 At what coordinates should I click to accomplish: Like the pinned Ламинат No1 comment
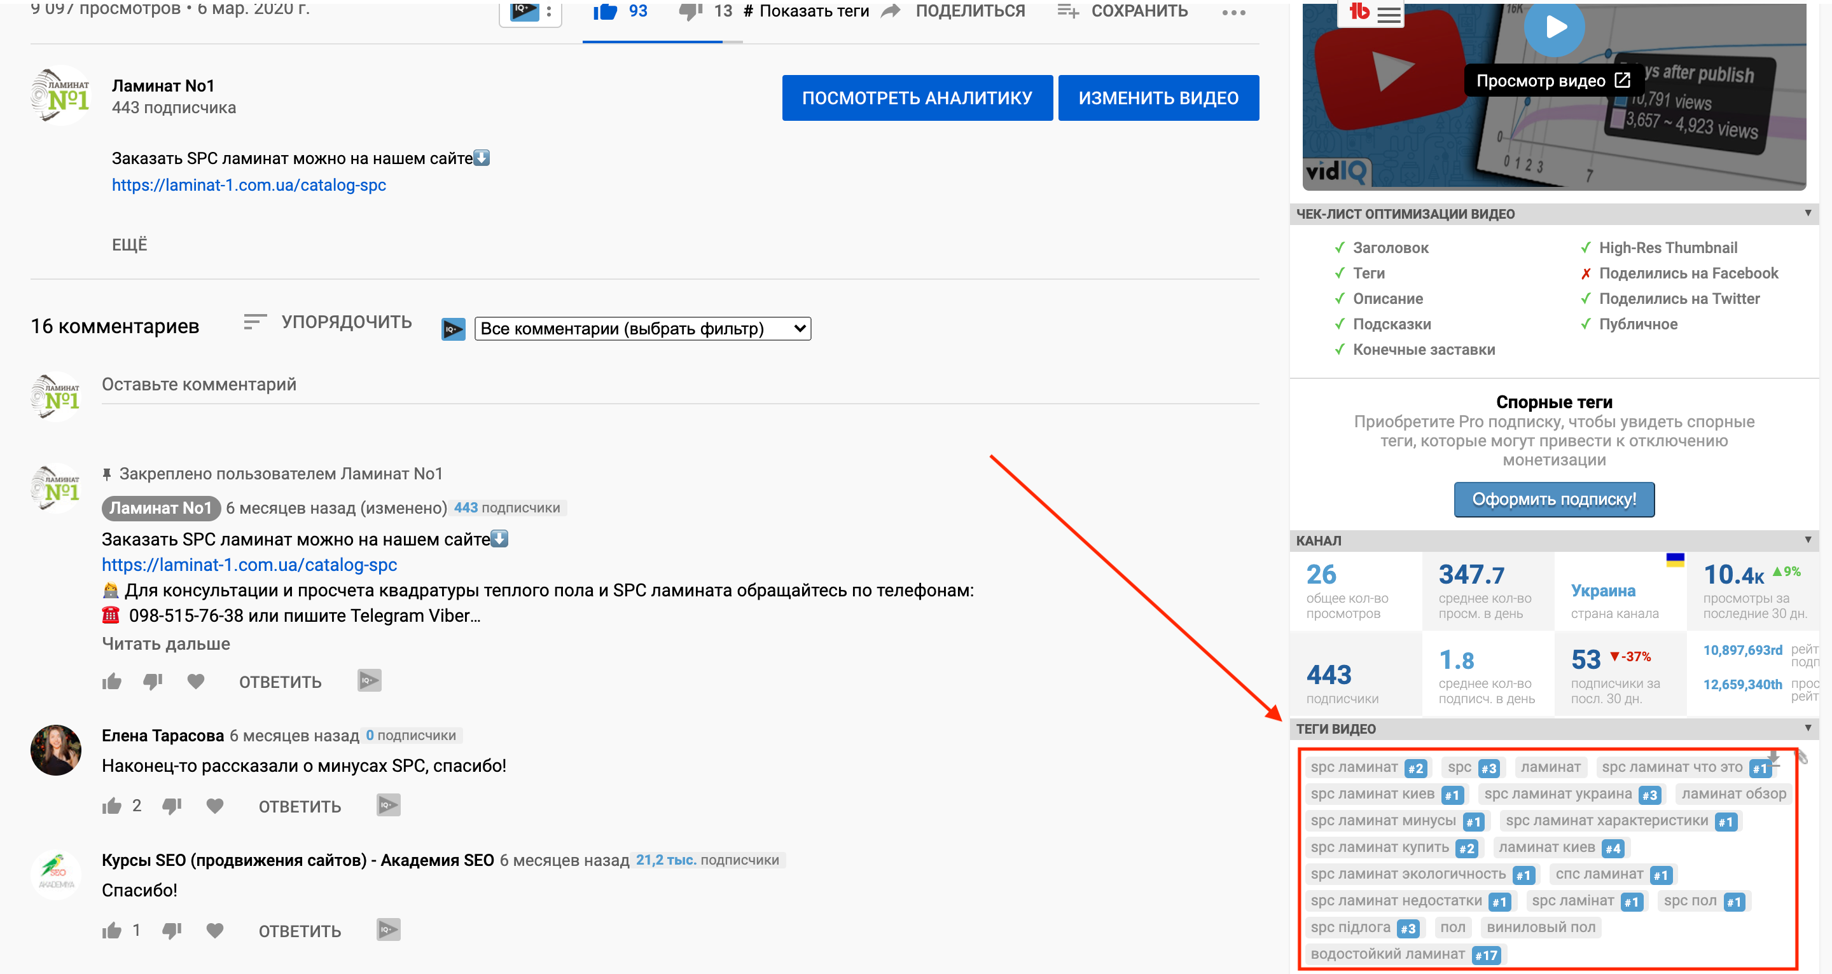[x=112, y=682]
